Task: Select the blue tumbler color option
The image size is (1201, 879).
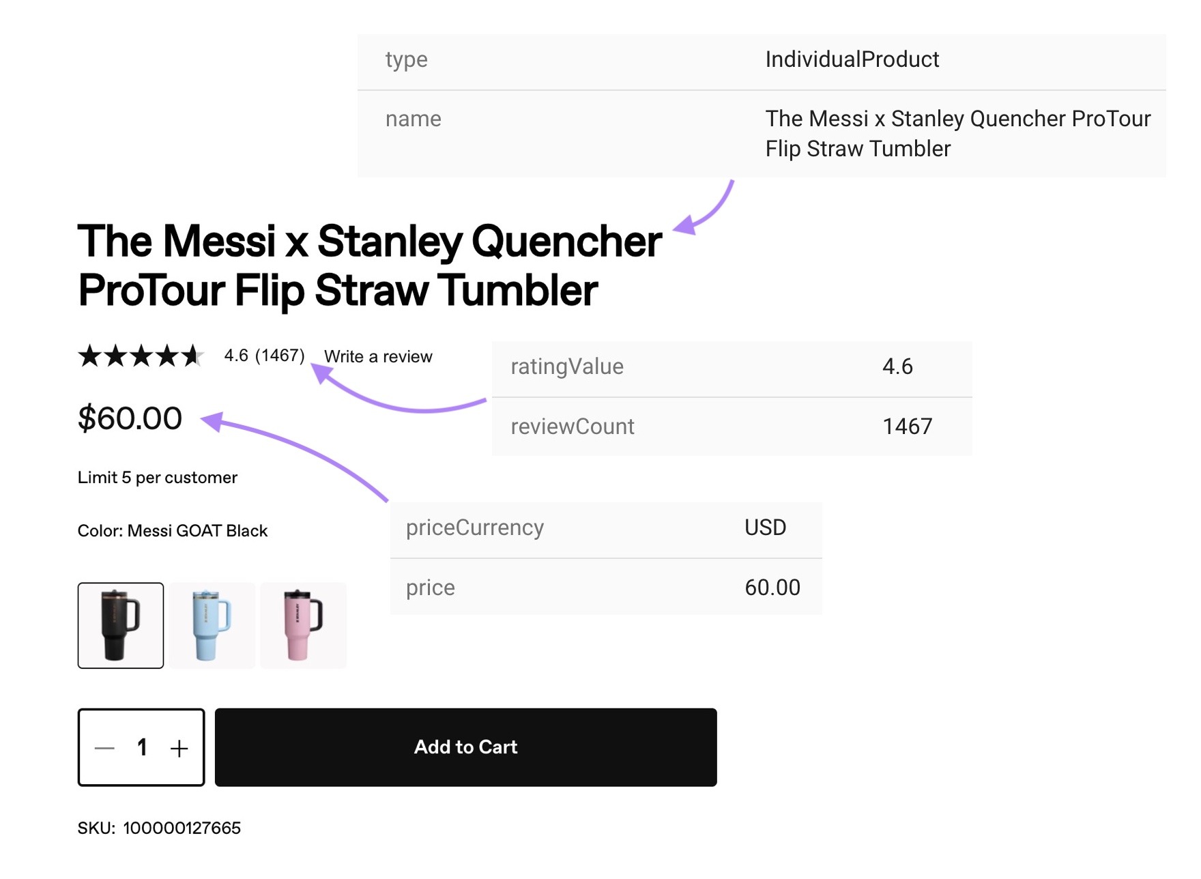Action: tap(212, 624)
